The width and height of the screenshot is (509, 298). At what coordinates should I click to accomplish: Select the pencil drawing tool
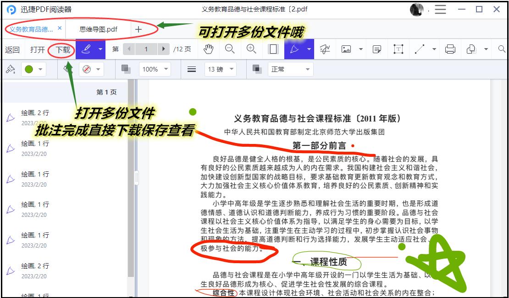pos(294,49)
